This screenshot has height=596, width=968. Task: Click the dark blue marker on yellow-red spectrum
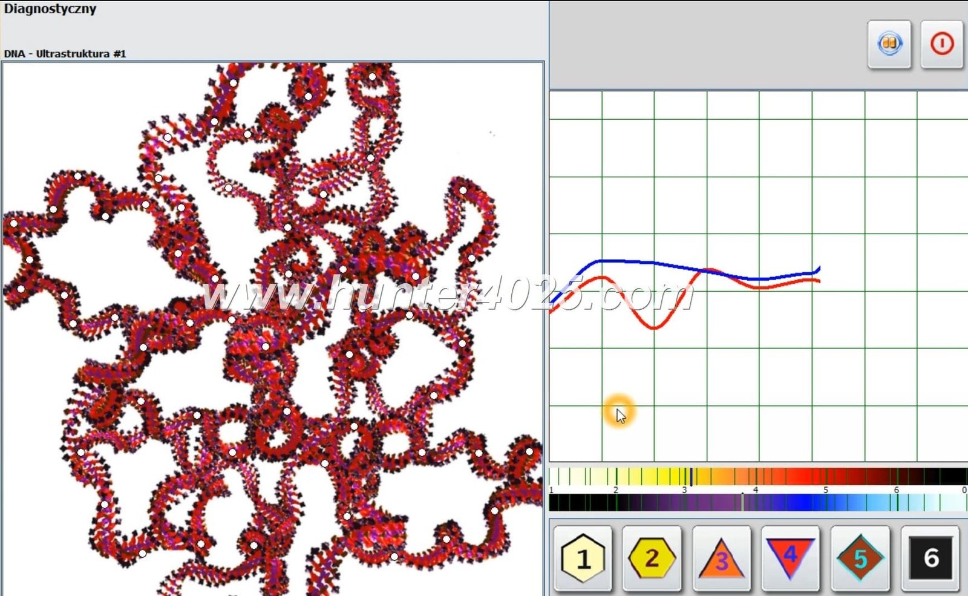691,476
